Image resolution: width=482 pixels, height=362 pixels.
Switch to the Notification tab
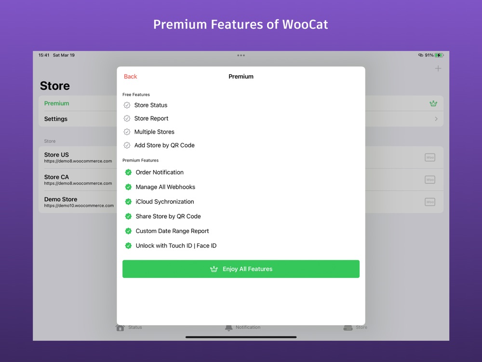coord(243,328)
